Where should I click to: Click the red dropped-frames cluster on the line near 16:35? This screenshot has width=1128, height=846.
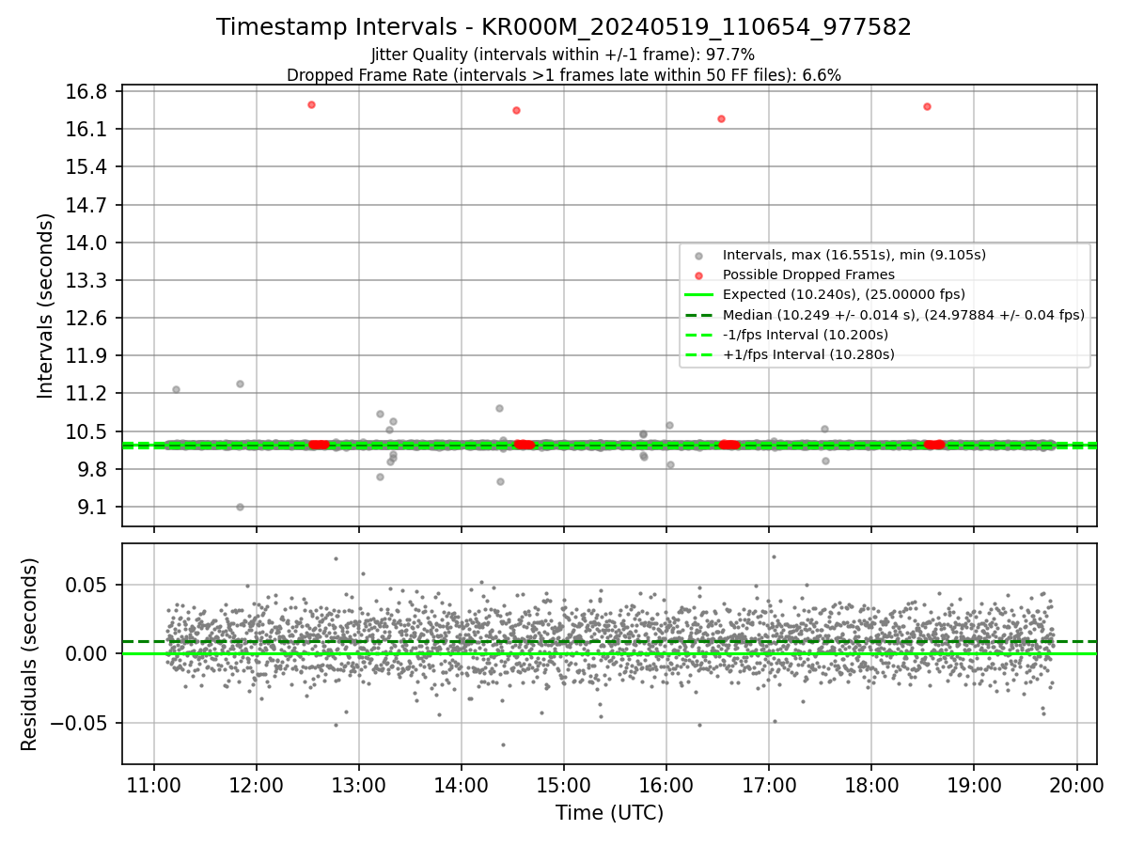[728, 445]
